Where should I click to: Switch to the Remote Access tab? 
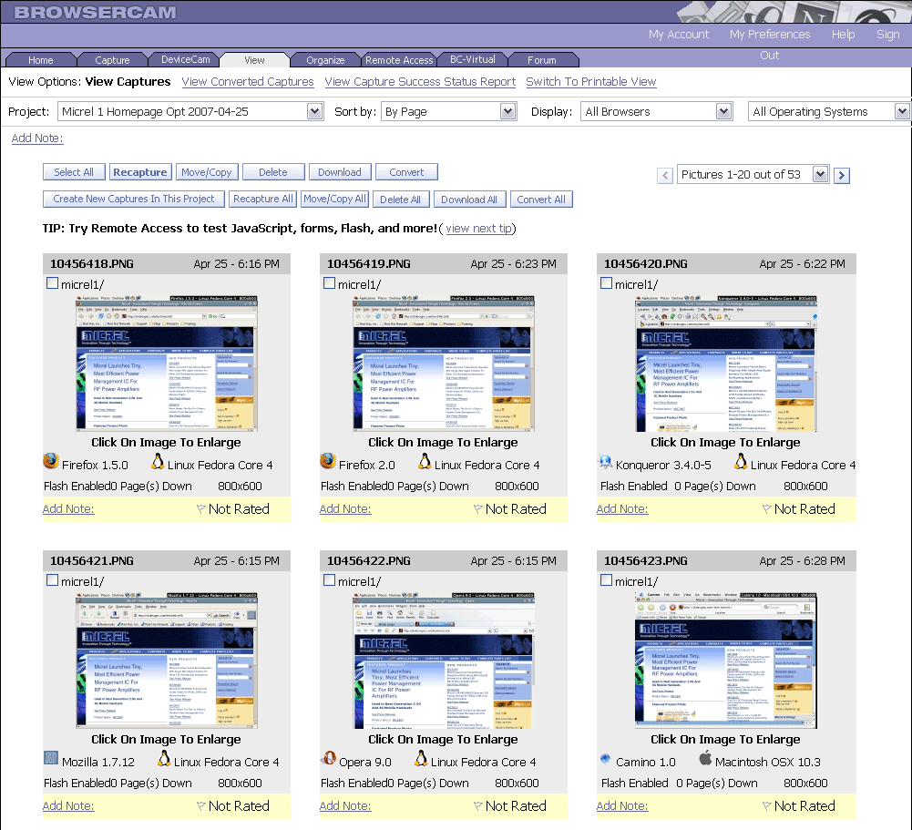(399, 60)
